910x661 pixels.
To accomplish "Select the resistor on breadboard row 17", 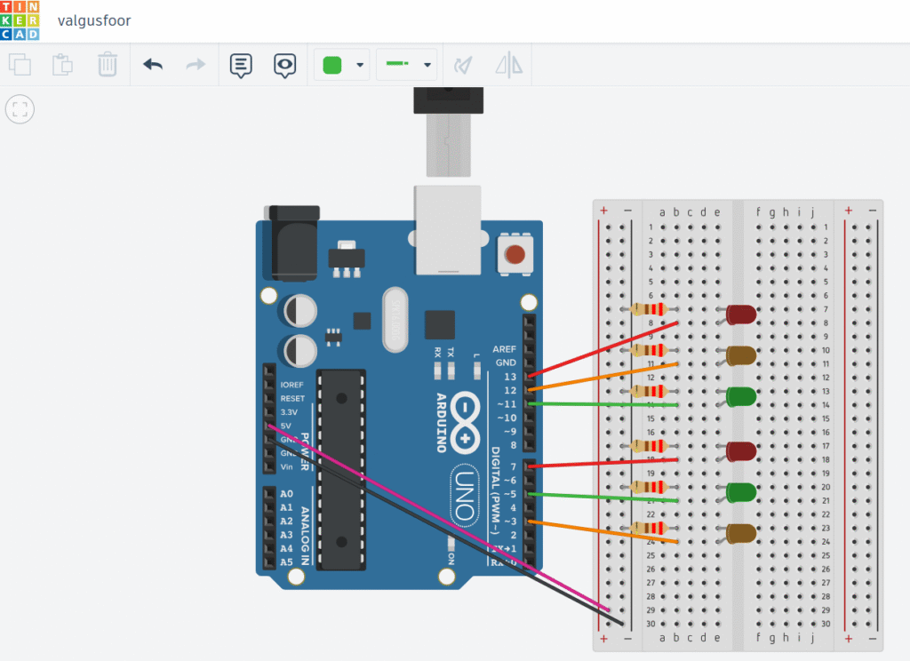I will [650, 446].
